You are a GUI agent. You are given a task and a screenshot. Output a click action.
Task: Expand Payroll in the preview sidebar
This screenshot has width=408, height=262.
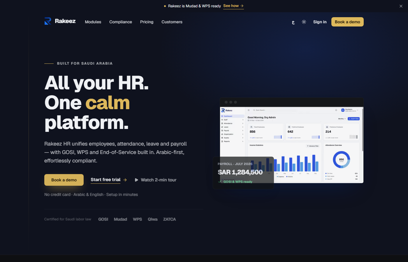tap(232, 130)
